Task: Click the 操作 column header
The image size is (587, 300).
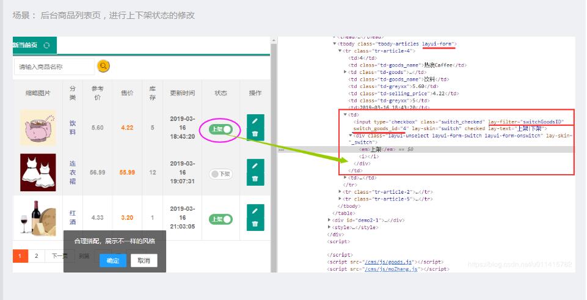Action: coord(255,93)
